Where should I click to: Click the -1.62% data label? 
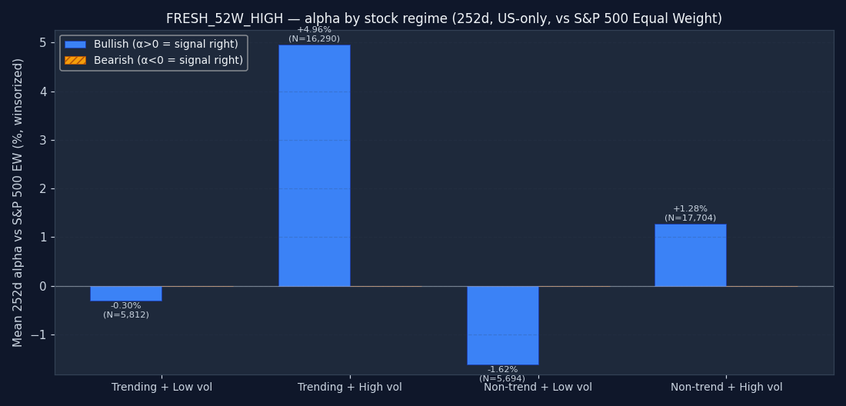(502, 370)
